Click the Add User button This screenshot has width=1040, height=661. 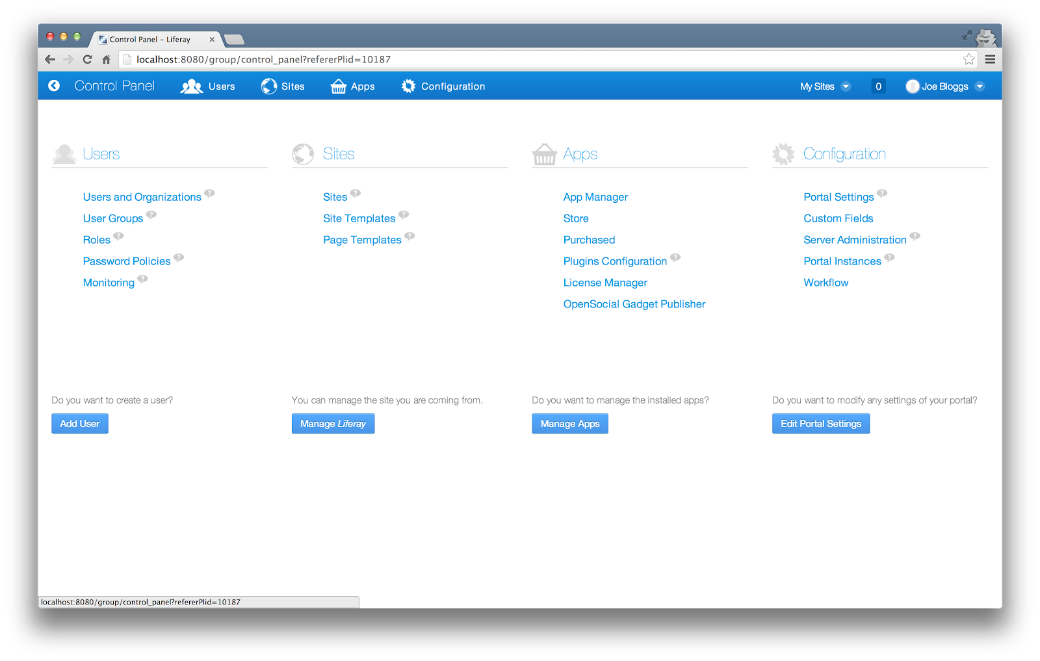[80, 424]
